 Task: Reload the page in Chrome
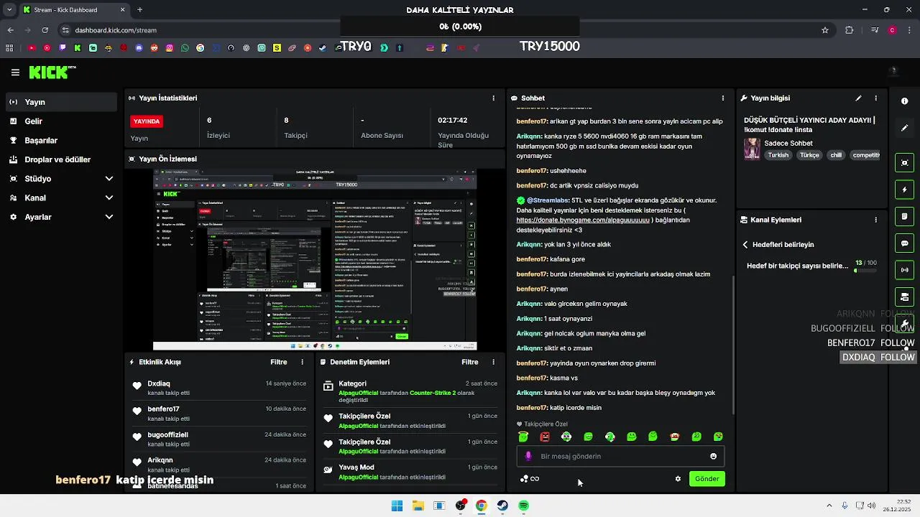[45, 30]
